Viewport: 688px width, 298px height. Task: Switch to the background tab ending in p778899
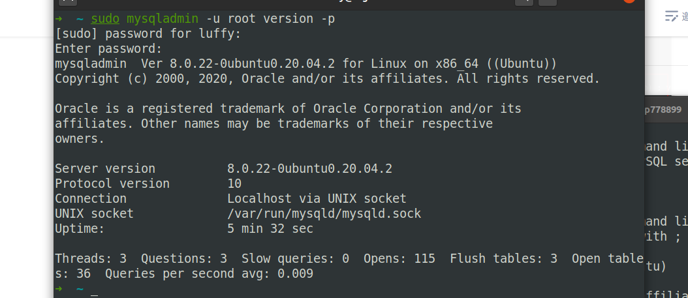(x=663, y=110)
